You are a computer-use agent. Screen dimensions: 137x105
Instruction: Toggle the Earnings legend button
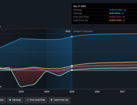pyautogui.click(x=15, y=100)
